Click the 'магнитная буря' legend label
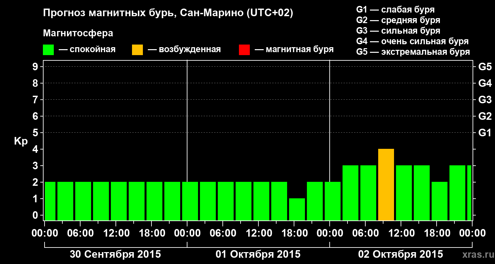This screenshot has width=495, height=264. point(300,50)
